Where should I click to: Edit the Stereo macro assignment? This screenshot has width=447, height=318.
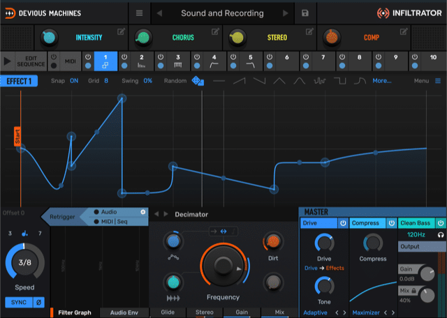(x=309, y=32)
